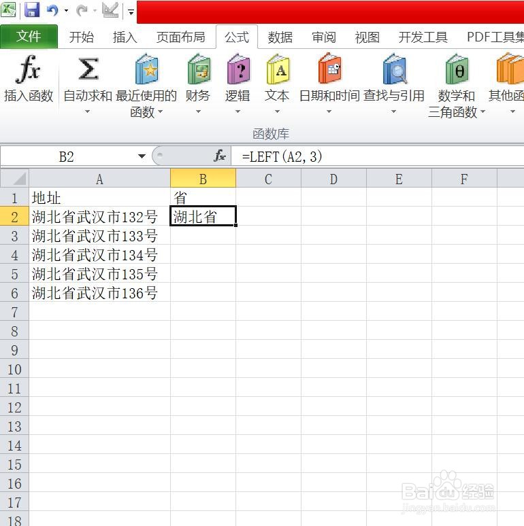Save the workbook with the floppy disk icon
Screen dimensions: 524x526
(32, 10)
